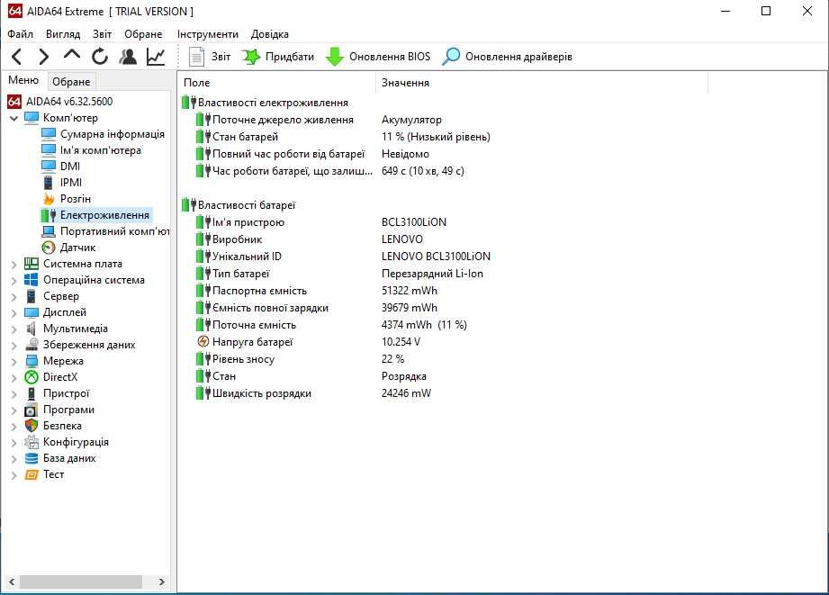Viewport: 829px width, 595px height.
Task: Sort by the Поле column header
Action: (277, 83)
